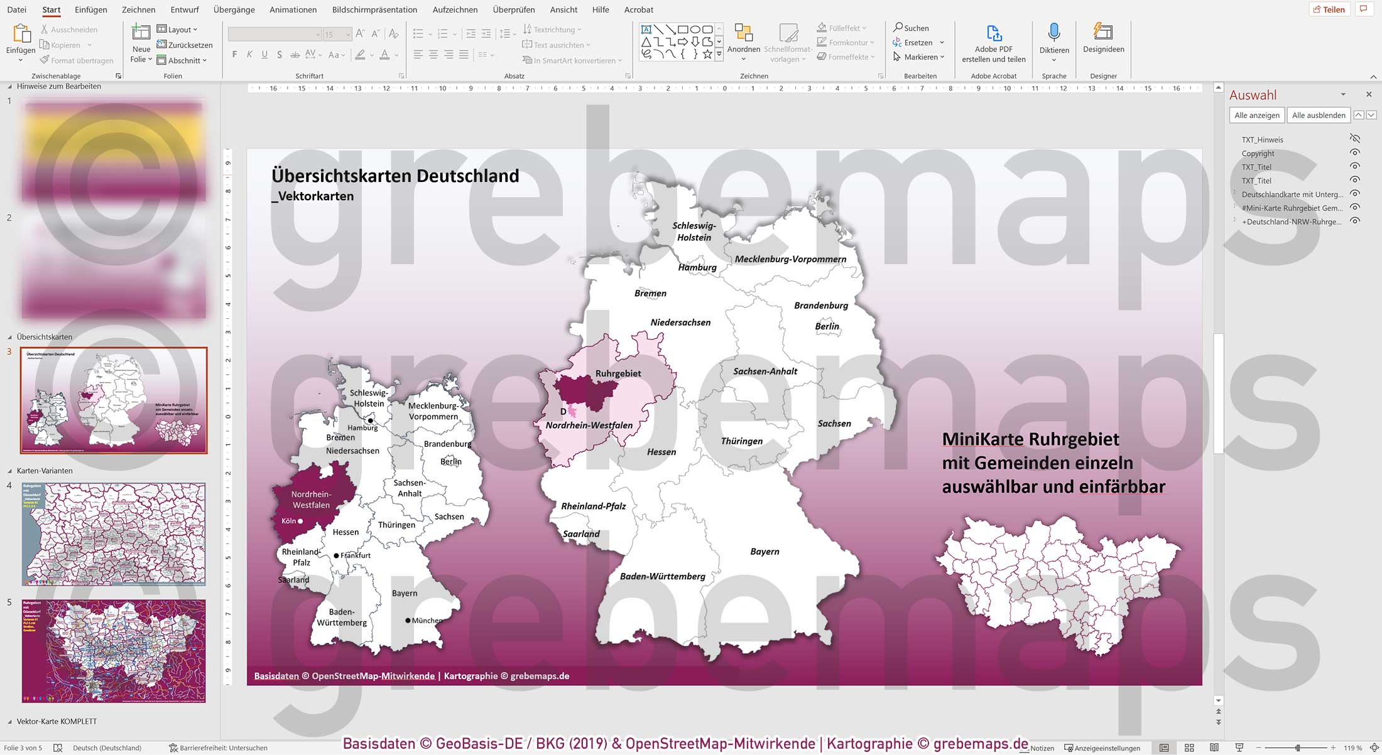This screenshot has width=1382, height=755.
Task: Expand the #Mini-Karte Ruhrgebiet Gem... group
Action: (1235, 208)
